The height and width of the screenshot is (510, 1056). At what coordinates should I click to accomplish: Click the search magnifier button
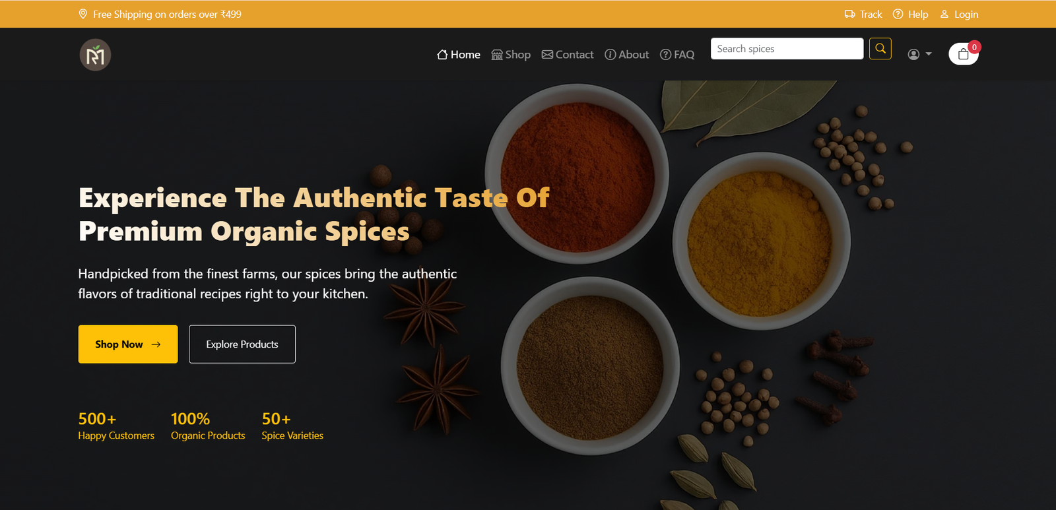coord(880,49)
